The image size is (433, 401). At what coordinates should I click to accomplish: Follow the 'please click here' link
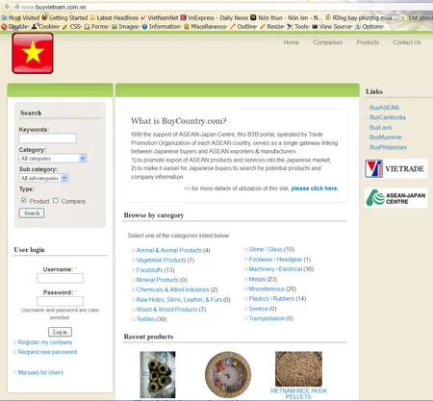[x=315, y=188]
